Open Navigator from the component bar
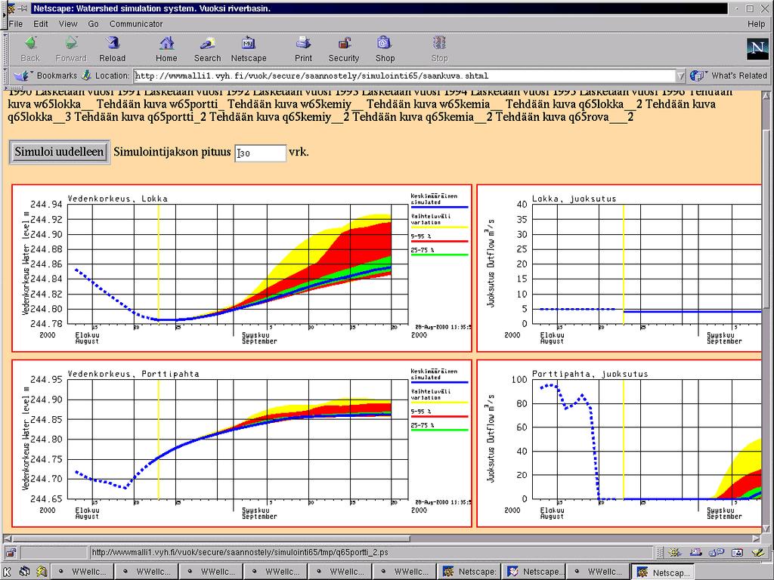This screenshot has width=774, height=580. click(x=675, y=552)
